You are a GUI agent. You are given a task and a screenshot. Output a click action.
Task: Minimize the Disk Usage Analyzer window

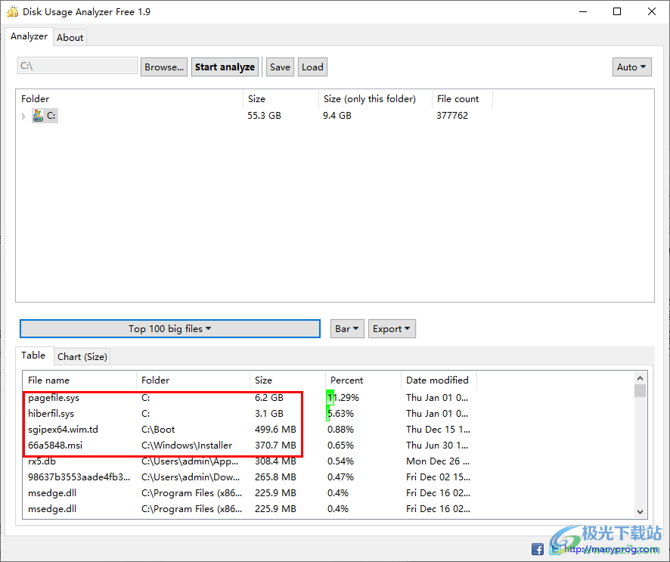583,11
